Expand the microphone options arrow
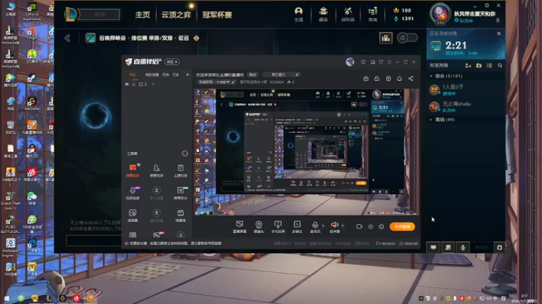The height and width of the screenshot is (304, 542). [323, 226]
